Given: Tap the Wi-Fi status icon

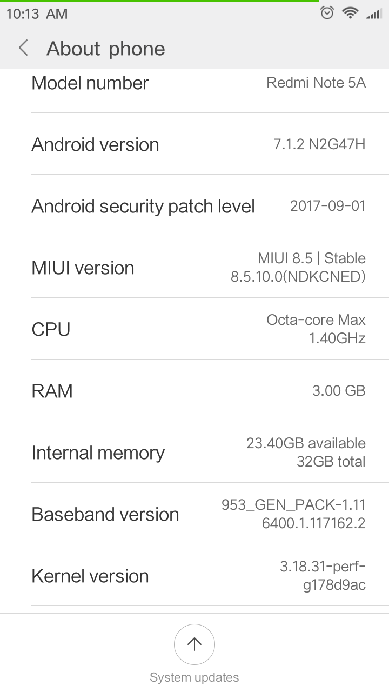Looking at the screenshot, I should pyautogui.click(x=350, y=13).
